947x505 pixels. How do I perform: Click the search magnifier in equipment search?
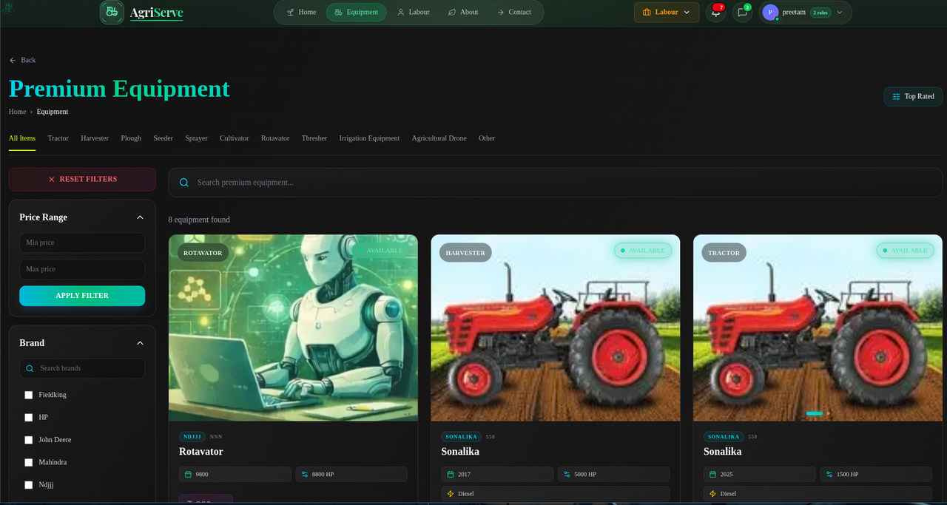(x=184, y=183)
